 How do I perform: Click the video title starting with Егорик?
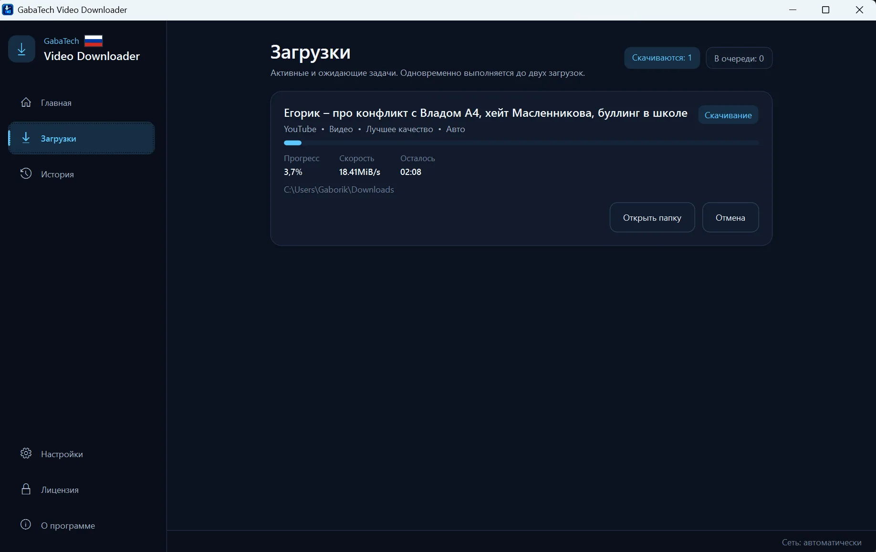coord(485,113)
